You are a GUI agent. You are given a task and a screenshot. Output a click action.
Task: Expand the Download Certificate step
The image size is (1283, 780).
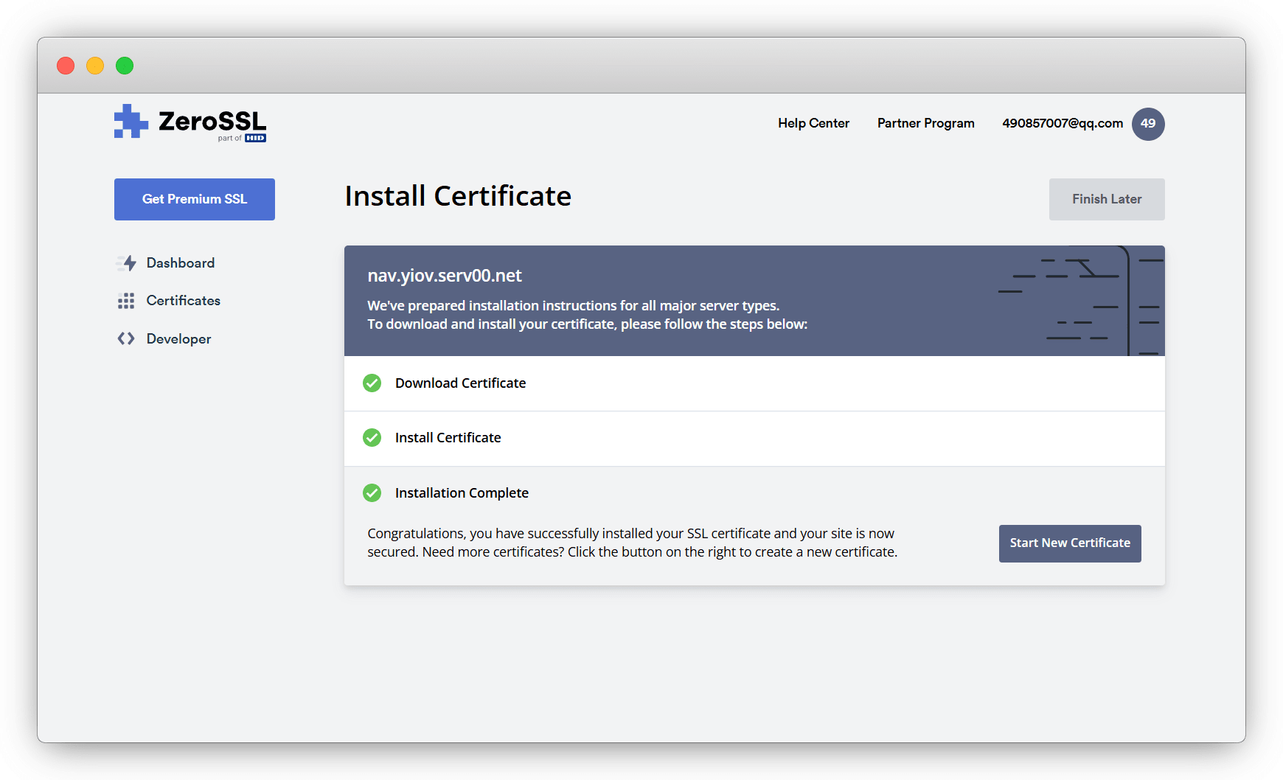click(x=461, y=383)
